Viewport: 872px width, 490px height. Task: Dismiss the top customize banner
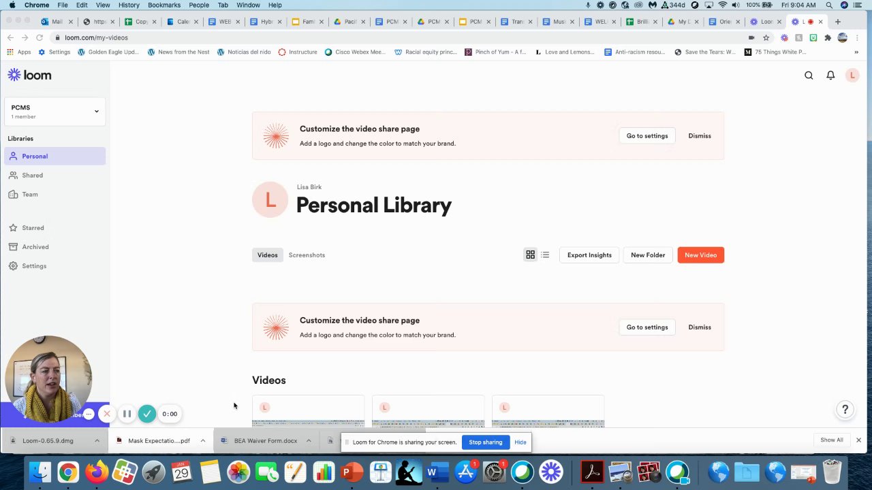click(x=700, y=135)
